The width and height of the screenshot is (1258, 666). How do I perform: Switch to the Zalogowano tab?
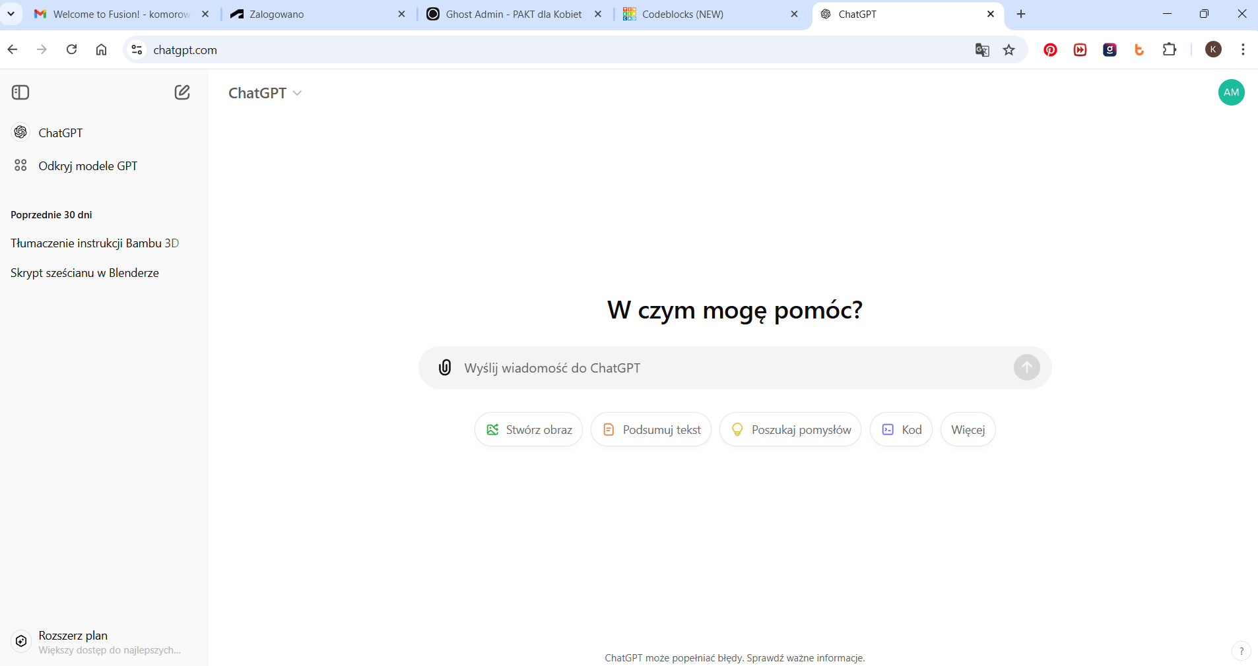point(317,14)
